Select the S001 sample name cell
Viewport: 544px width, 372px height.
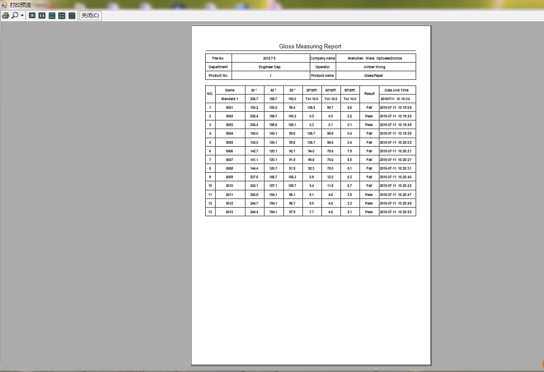coord(230,107)
